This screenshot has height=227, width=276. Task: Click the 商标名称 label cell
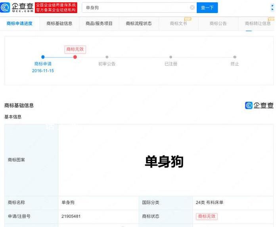pyautogui.click(x=31, y=203)
